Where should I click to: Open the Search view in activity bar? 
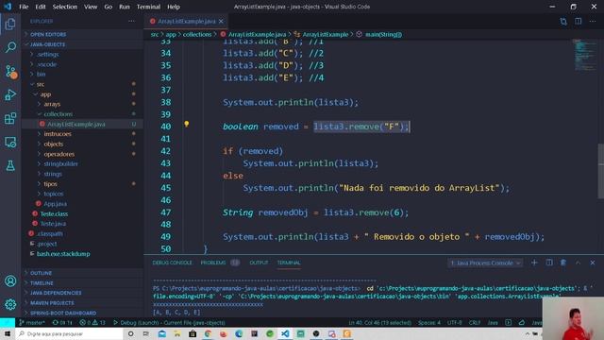[10, 47]
